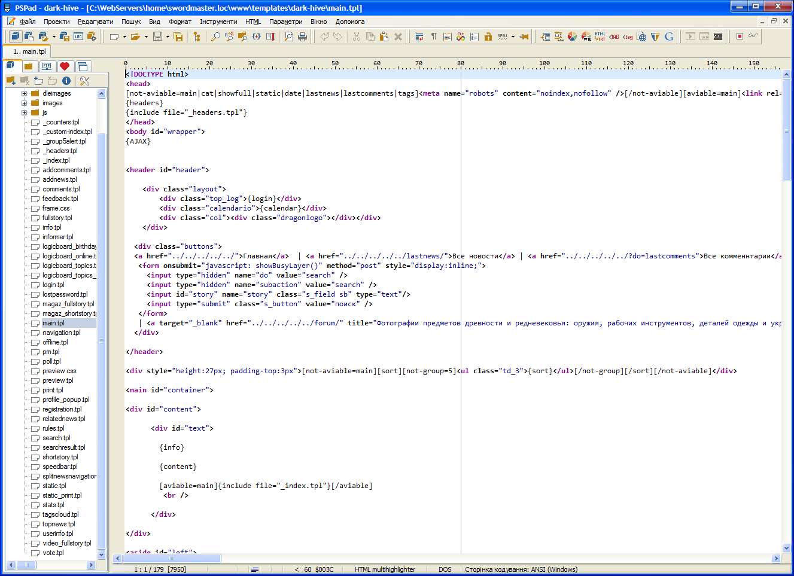794x576 pixels.
Task: Click the project settings wrench icon
Action: pos(84,81)
